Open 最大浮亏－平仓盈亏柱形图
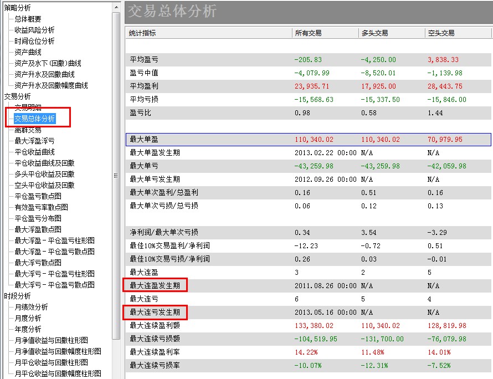This screenshot has width=493, height=379. [x=55, y=274]
